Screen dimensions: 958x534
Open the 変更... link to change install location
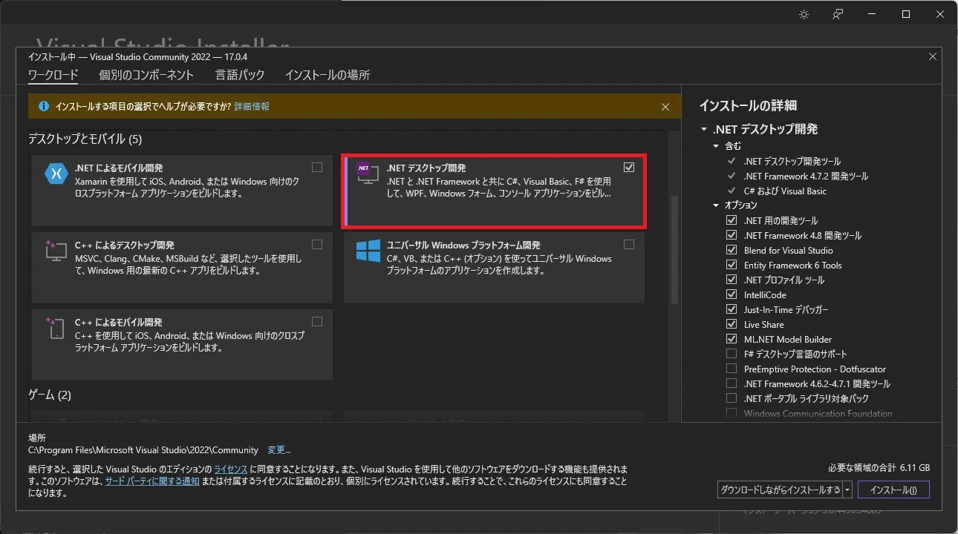click(278, 449)
